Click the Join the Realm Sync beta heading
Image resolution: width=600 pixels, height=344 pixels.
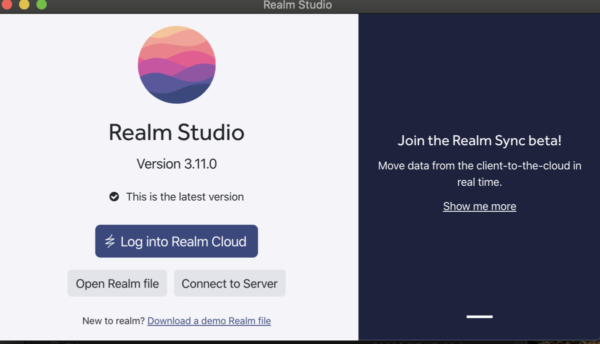pos(479,141)
